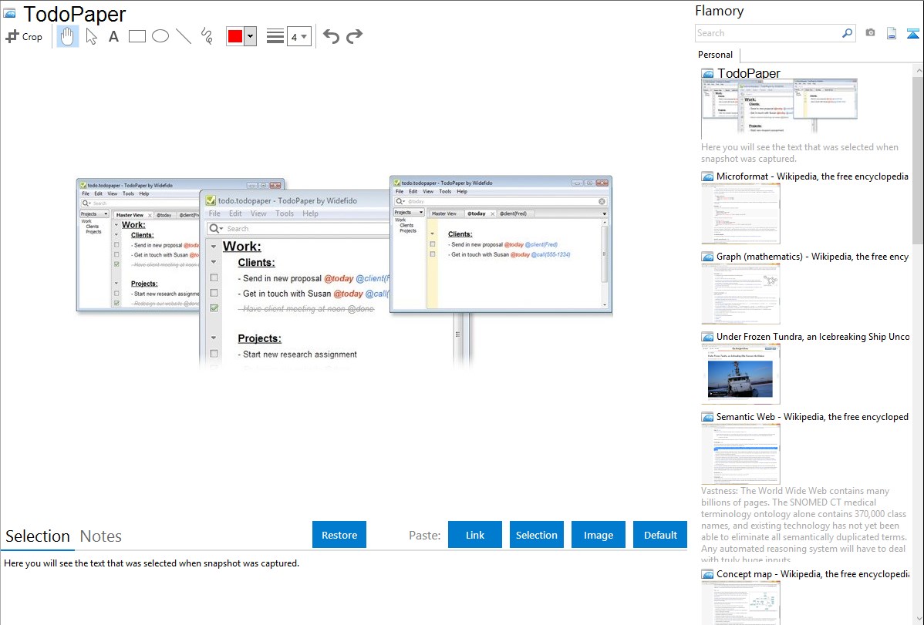Click the blue upload icon
The width and height of the screenshot is (924, 625).
(x=912, y=33)
